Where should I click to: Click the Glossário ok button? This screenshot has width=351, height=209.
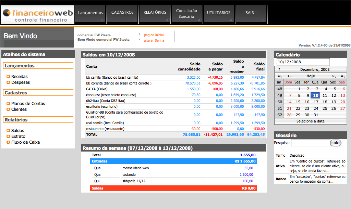tap(336, 143)
